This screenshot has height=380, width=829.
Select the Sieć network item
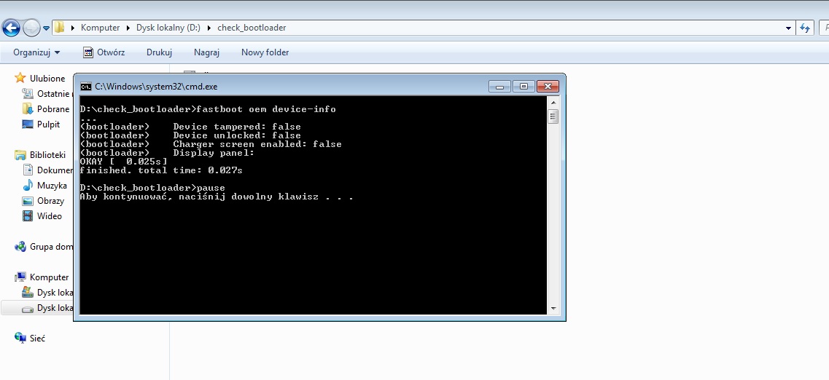point(37,339)
